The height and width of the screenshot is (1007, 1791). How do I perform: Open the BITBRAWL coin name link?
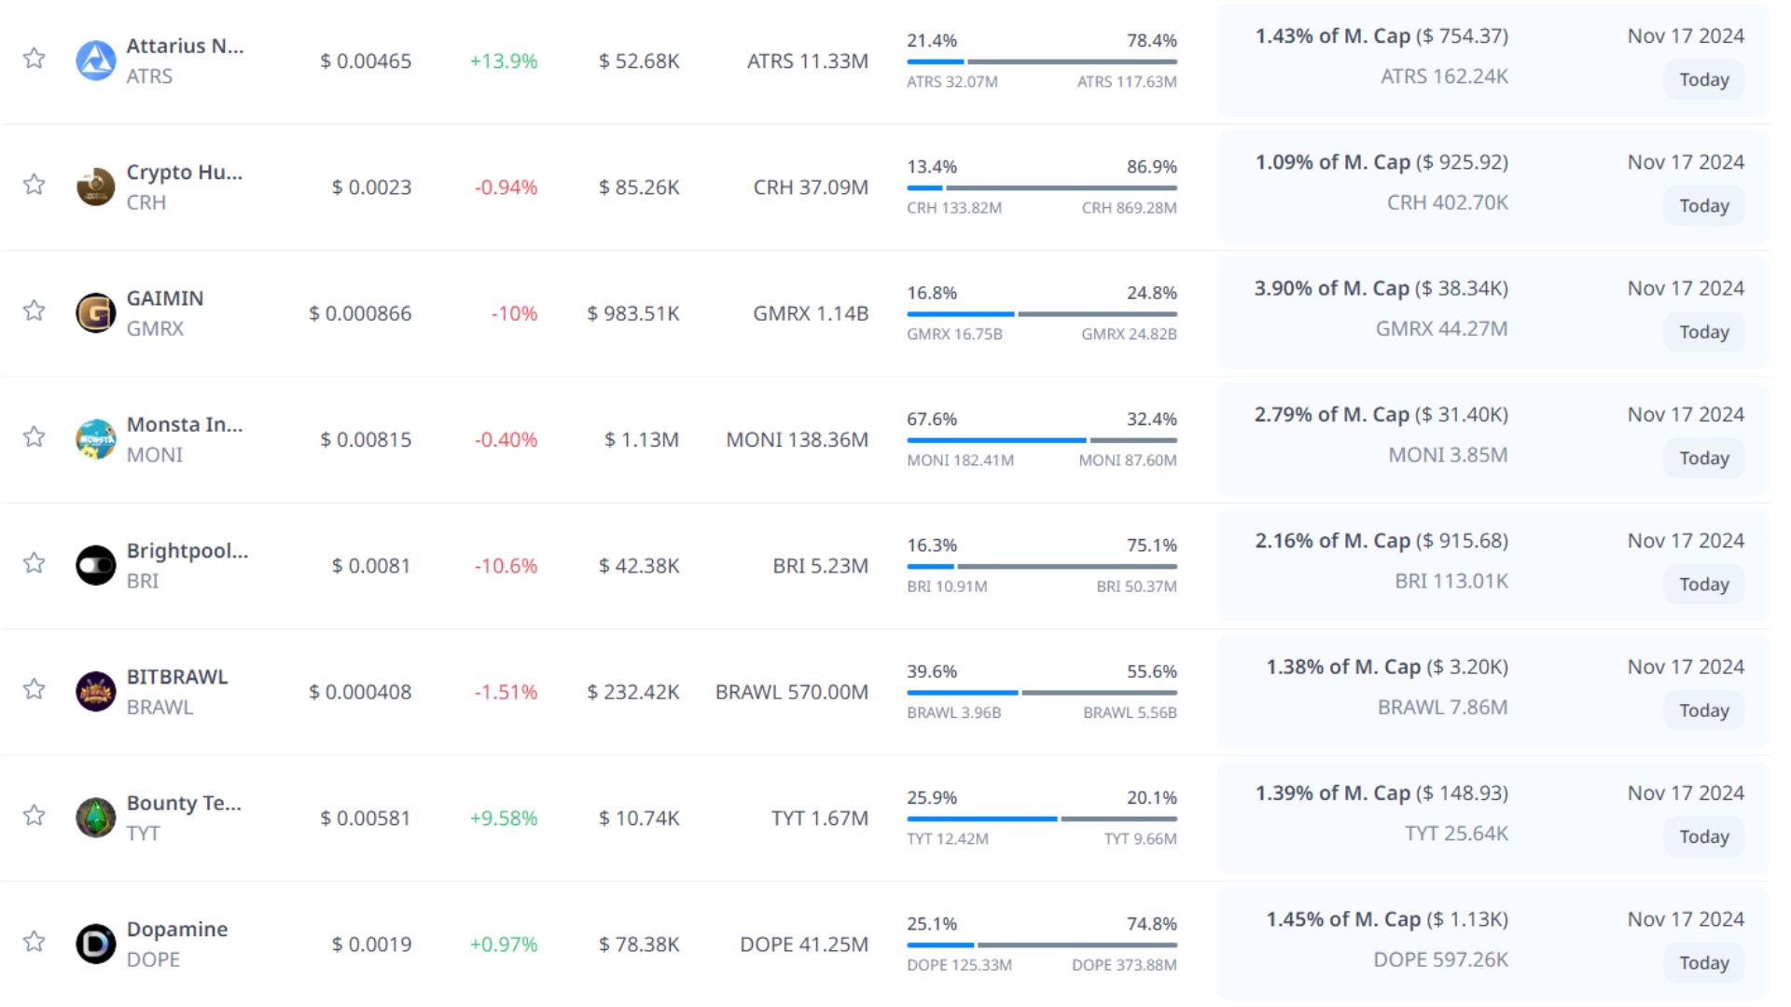[x=177, y=677]
